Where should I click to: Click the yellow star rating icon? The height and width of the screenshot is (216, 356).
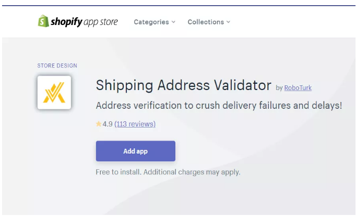click(98, 124)
